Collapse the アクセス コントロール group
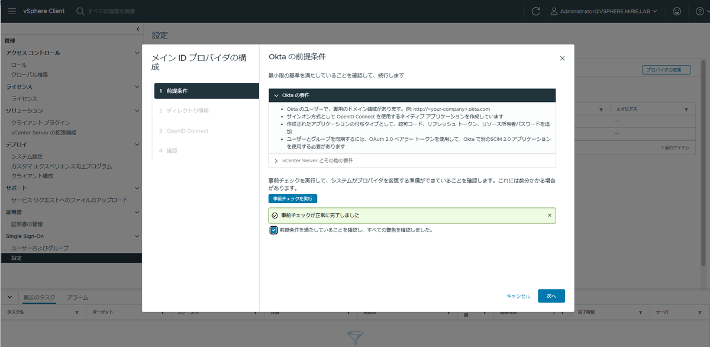Screen dimensions: 710x347 pyautogui.click(x=137, y=53)
